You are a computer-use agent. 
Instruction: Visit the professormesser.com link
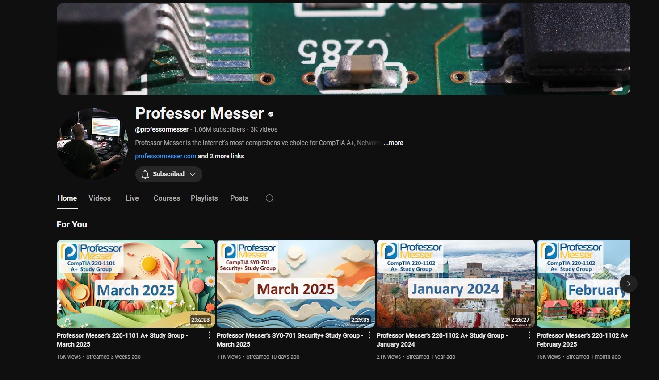click(x=165, y=156)
